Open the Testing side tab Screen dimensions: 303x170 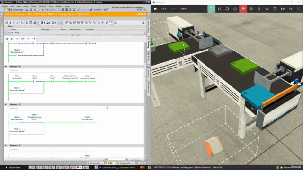[149, 43]
